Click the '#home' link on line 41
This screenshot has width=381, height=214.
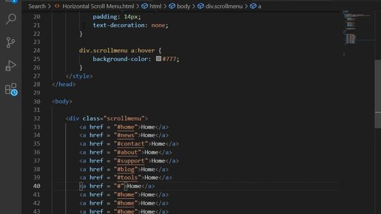[126, 195]
